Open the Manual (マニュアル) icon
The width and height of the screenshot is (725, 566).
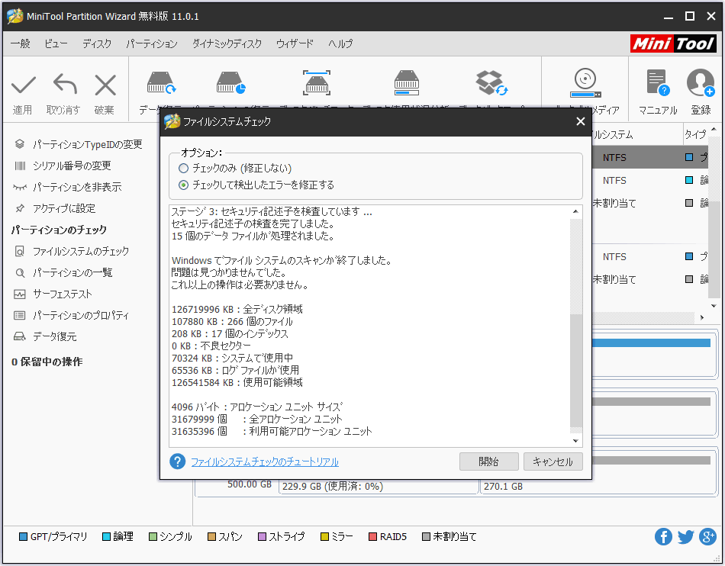coord(658,82)
